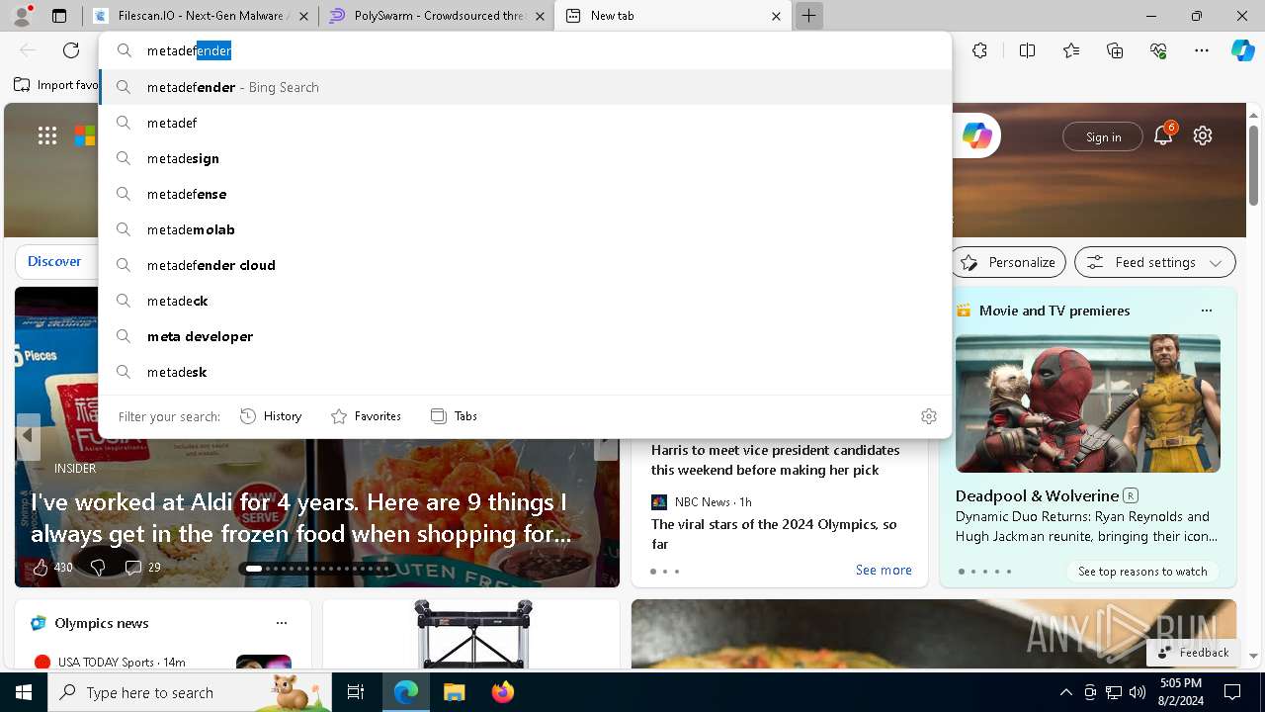Image resolution: width=1265 pixels, height=712 pixels.
Task: Click See more news link
Action: 884,570
